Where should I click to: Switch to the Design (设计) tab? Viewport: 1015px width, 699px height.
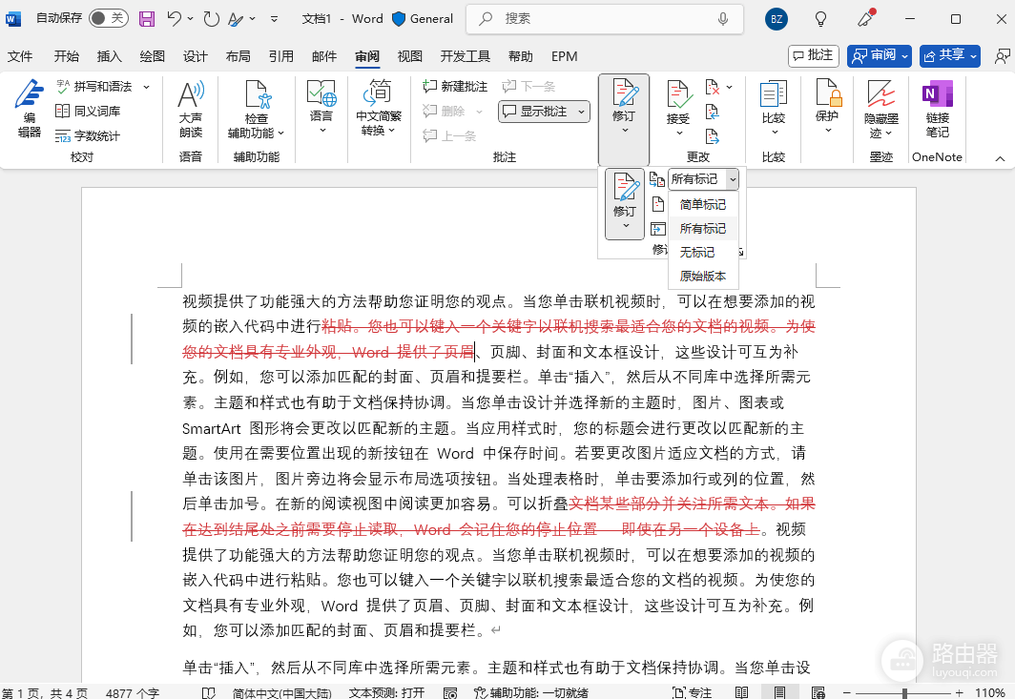pyautogui.click(x=195, y=56)
